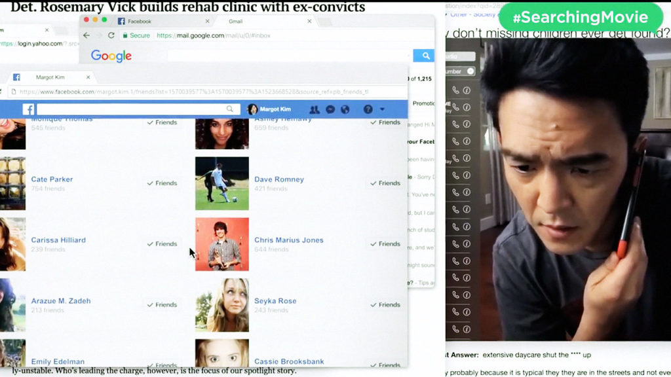Viewport: 671px width, 377px height.
Task: Toggle Friends status for Seyka Rose
Action: coord(385,304)
